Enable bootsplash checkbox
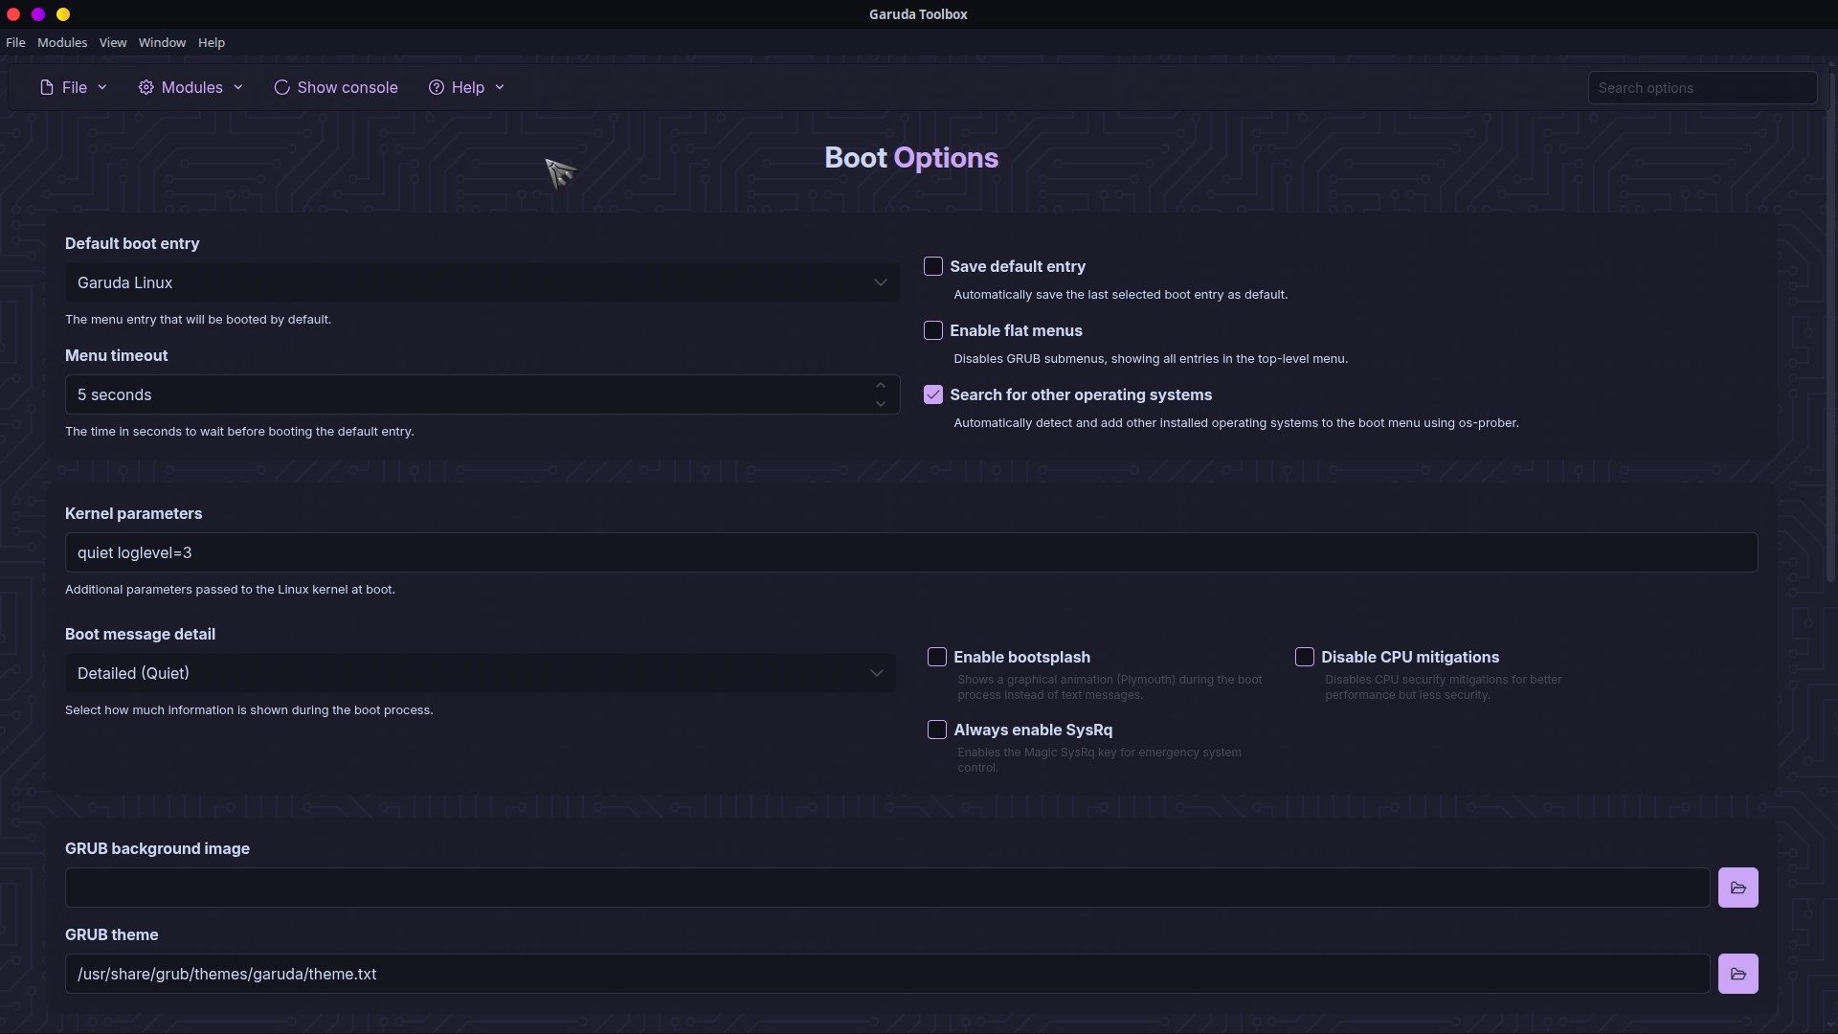The height and width of the screenshot is (1034, 1838). pyautogui.click(x=937, y=657)
